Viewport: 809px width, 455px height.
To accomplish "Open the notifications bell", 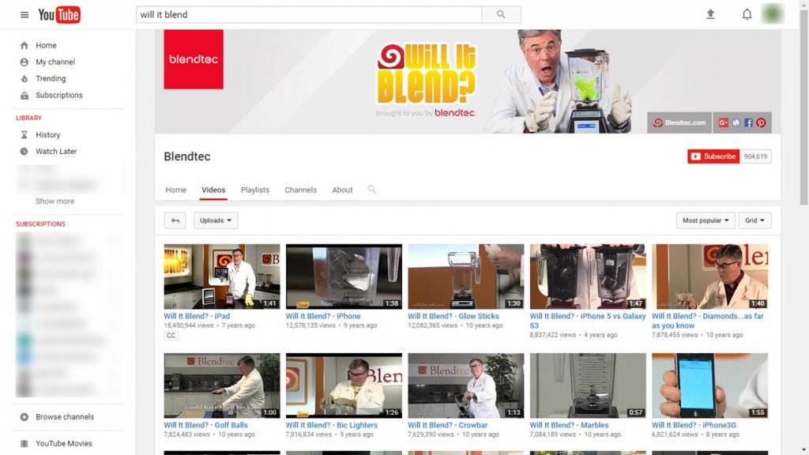I will pos(747,14).
